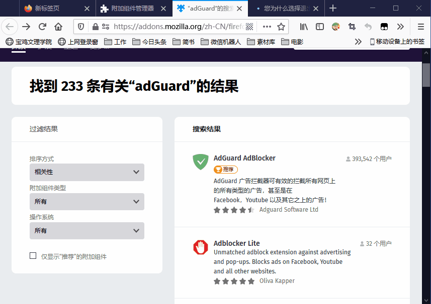Open the 移动设备上的书签 bookmarks menu

click(x=397, y=42)
